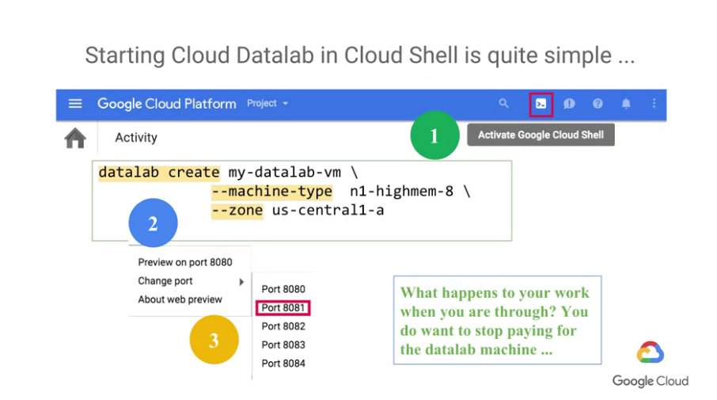This screenshot has width=717, height=400.
Task: Select Port 8084 from the submenu
Action: click(x=283, y=364)
